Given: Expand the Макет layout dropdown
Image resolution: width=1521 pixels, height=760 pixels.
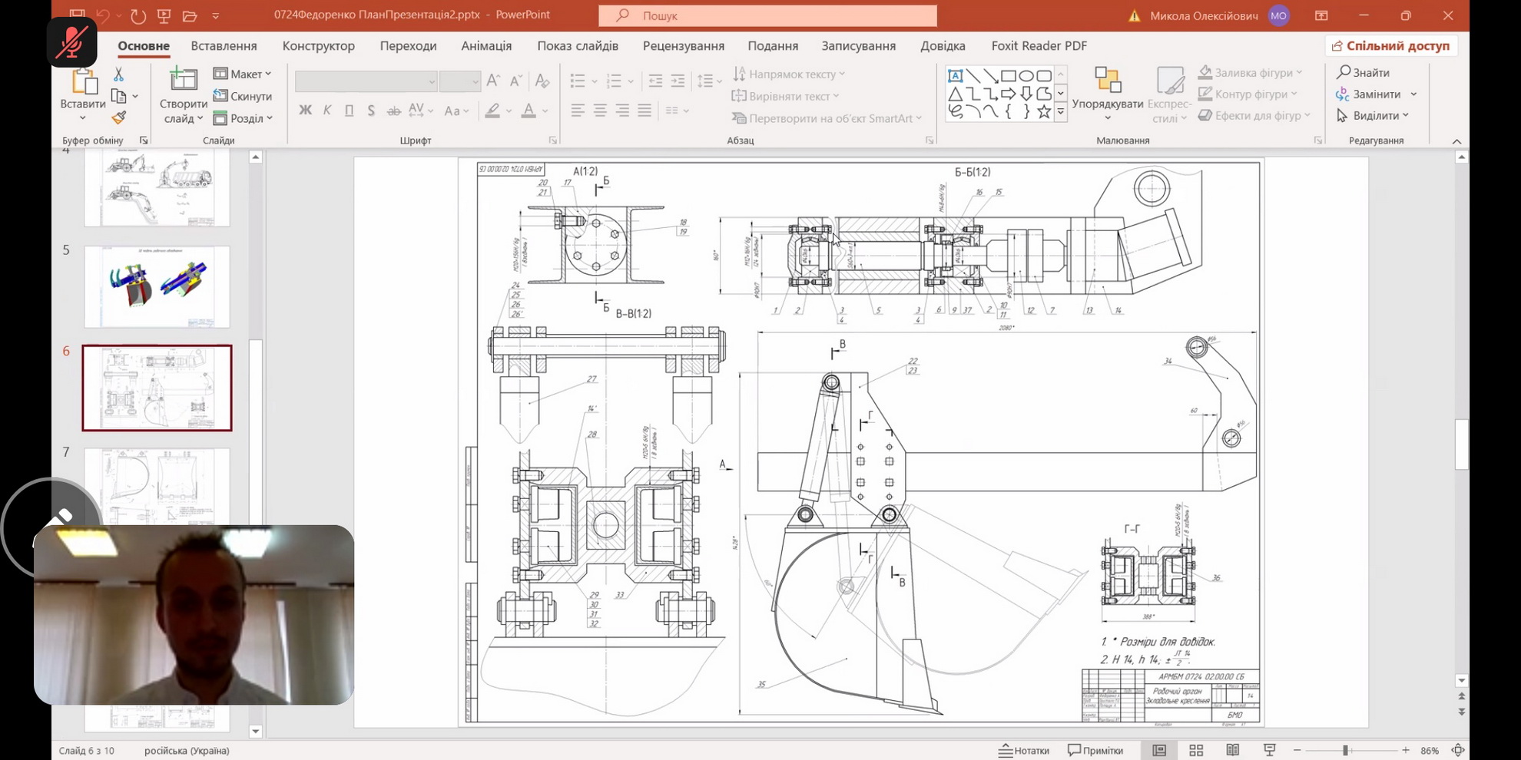Looking at the screenshot, I should point(242,74).
